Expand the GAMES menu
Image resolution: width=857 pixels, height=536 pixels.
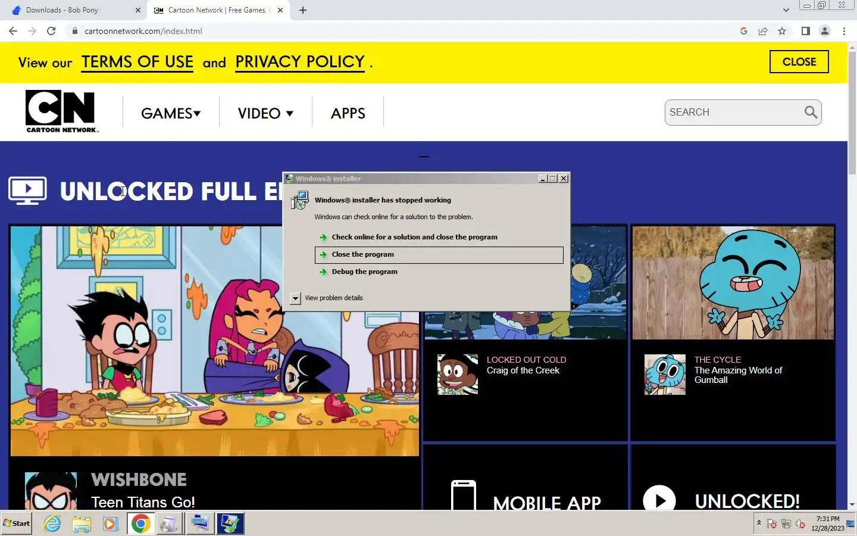[171, 113]
